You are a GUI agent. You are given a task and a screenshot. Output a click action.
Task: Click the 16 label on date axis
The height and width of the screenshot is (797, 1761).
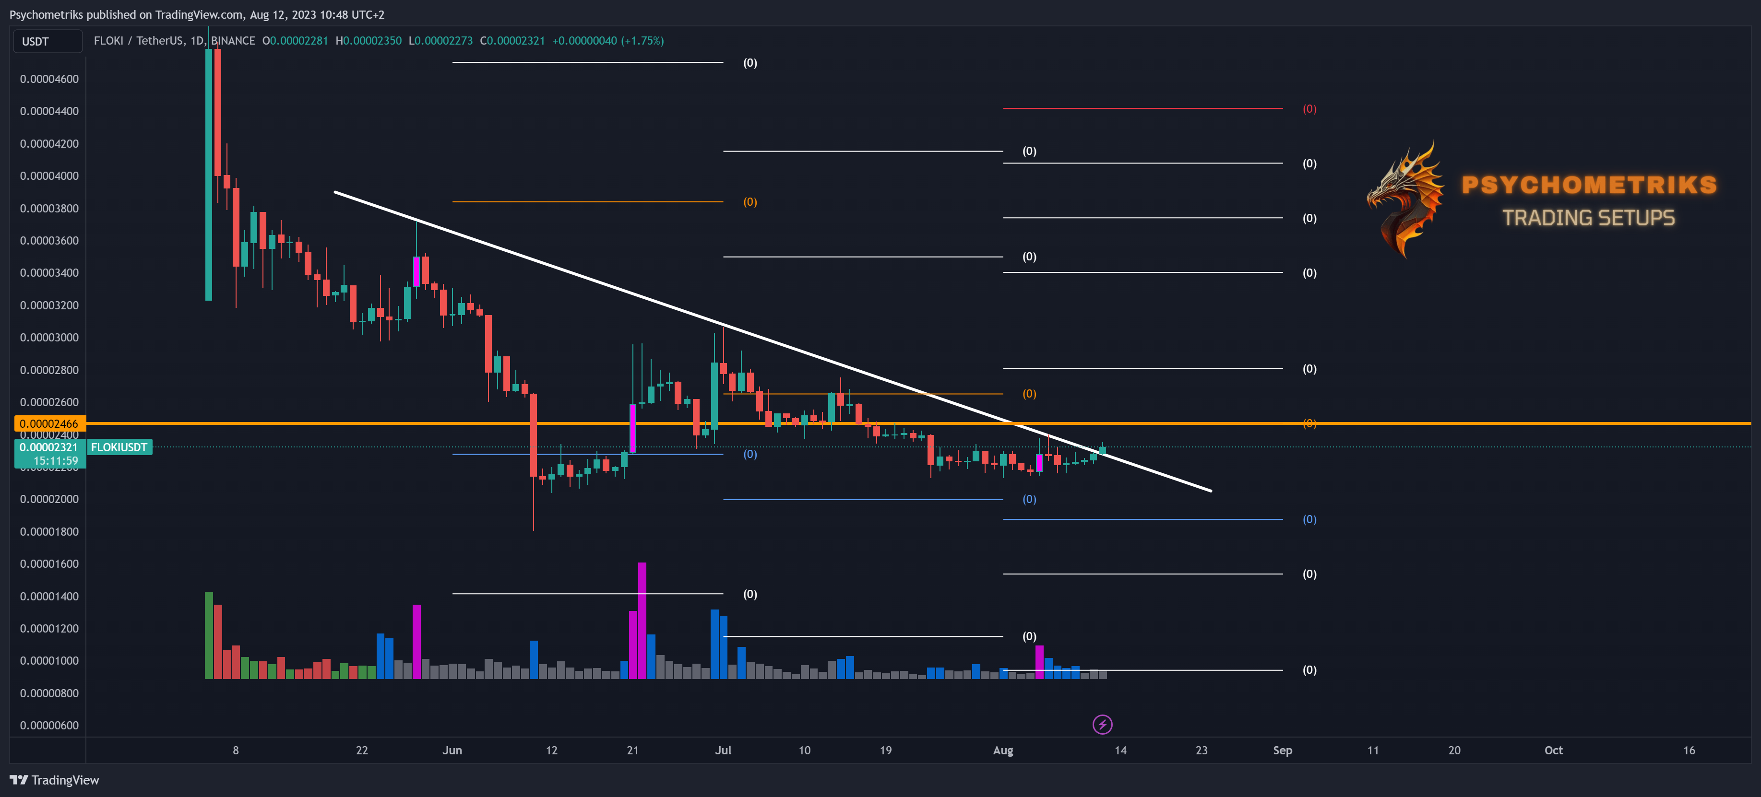(x=1689, y=750)
